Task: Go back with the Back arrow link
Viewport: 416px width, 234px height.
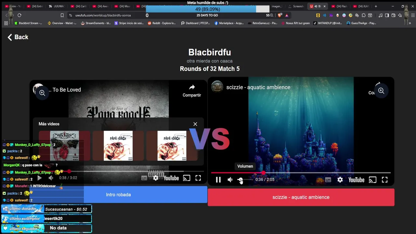Action: (x=18, y=37)
